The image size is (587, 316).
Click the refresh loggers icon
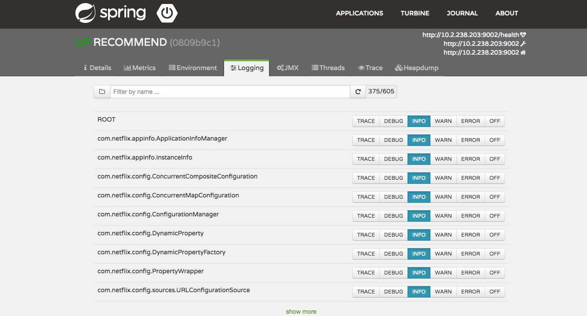pyautogui.click(x=358, y=92)
